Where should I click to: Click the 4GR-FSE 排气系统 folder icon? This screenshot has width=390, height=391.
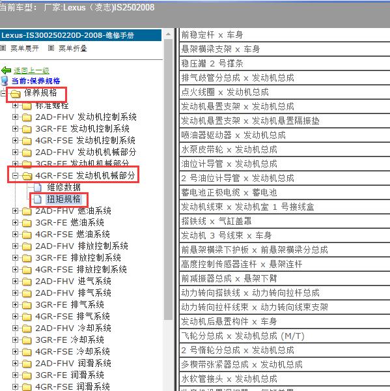(27, 317)
